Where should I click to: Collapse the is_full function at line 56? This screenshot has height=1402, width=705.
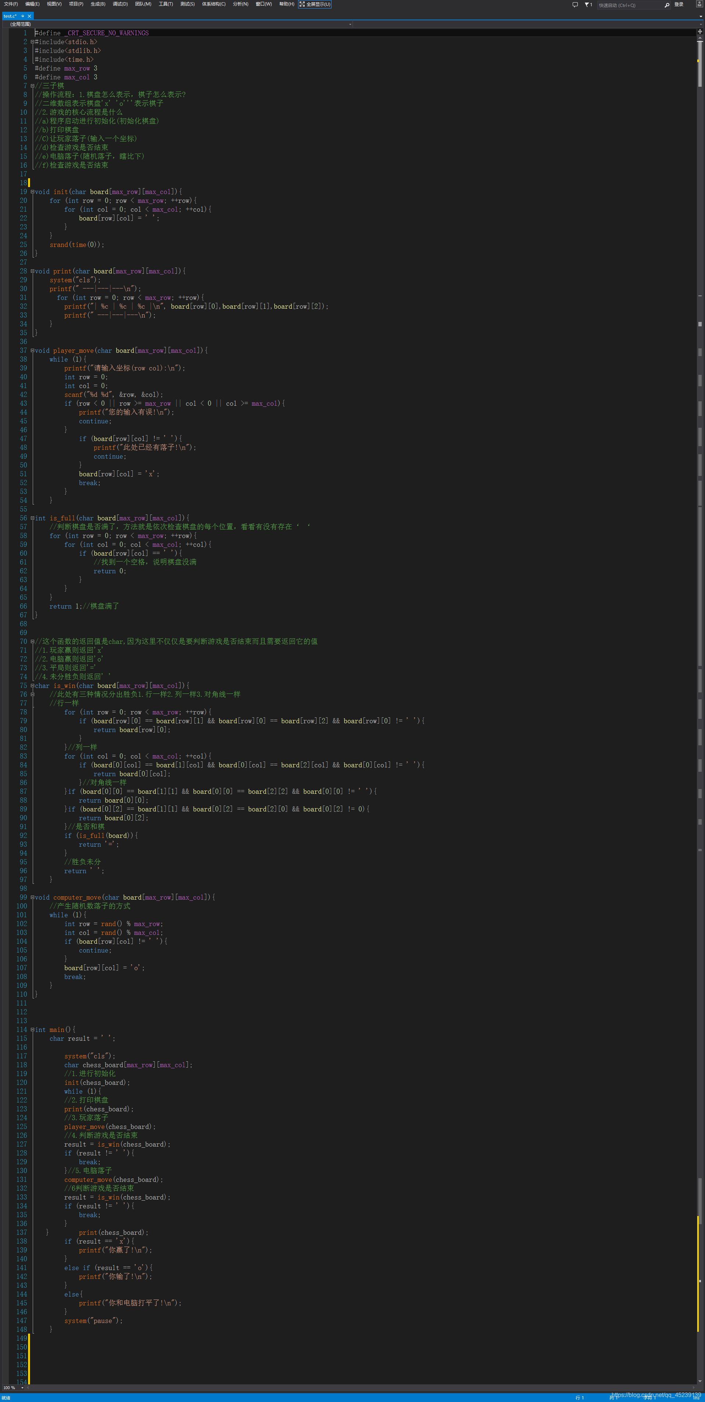(32, 518)
